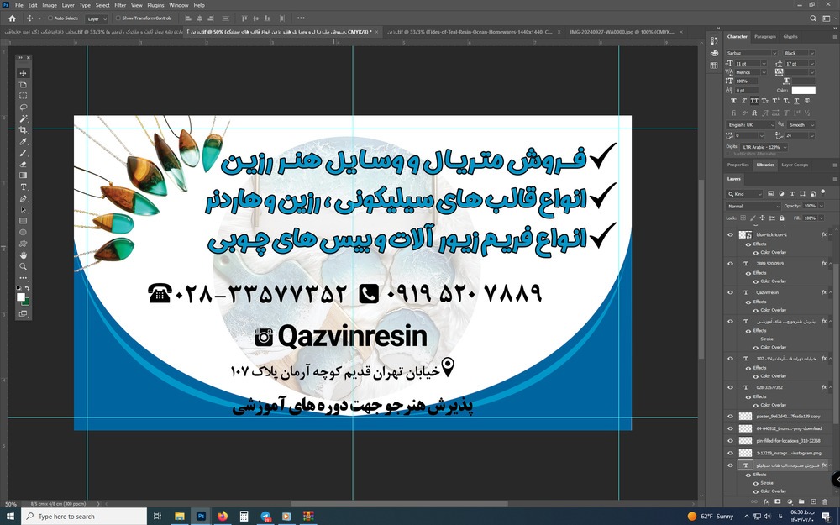Open the font family dropdown showing Sarbaz
Viewport: 840px width, 525px height.
748,53
